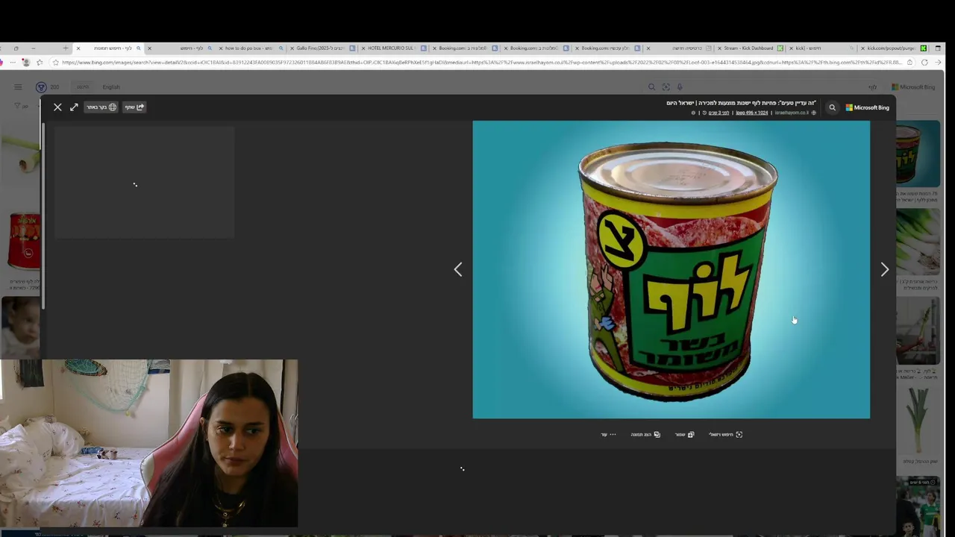Close the image detail overlay
The width and height of the screenshot is (955, 537).
[x=57, y=107]
